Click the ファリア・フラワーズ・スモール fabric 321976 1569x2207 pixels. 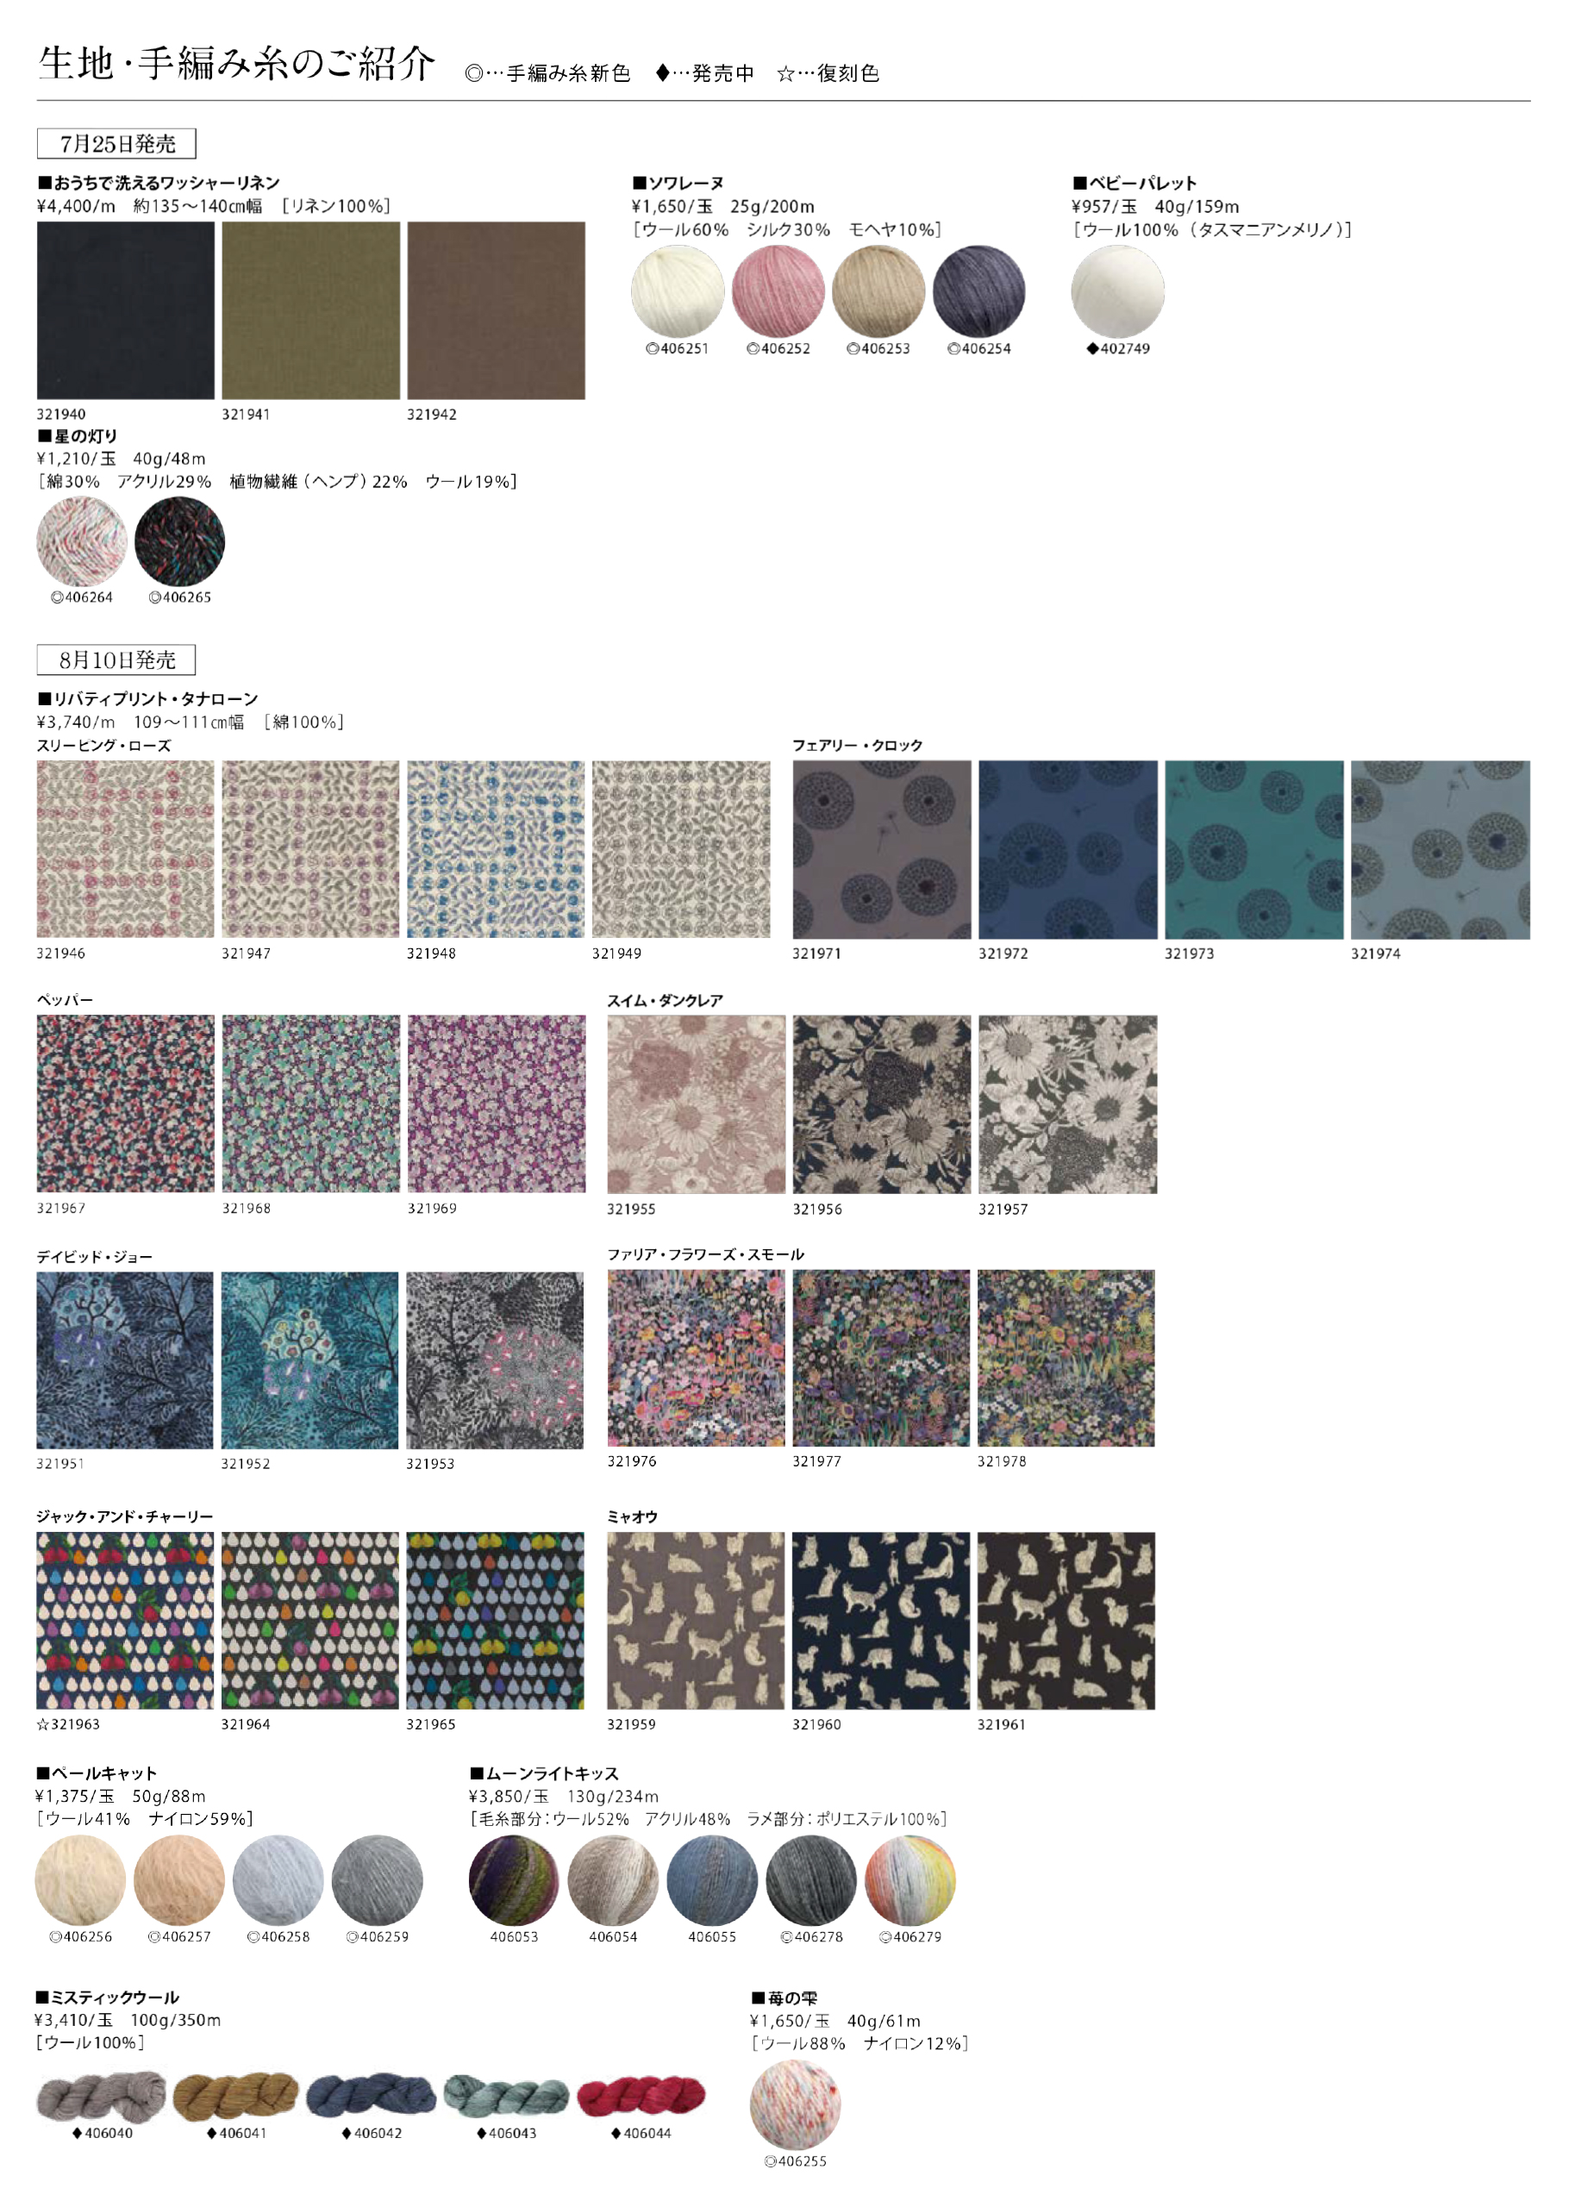(696, 1358)
